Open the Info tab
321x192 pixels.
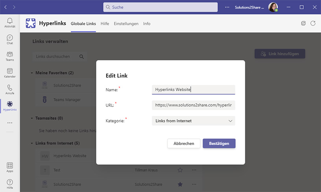pos(147,24)
